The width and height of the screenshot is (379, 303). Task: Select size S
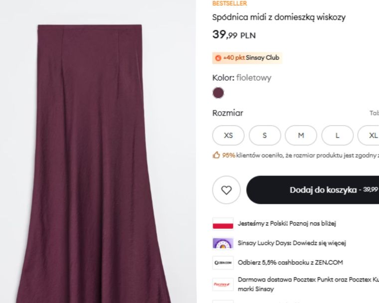(x=265, y=136)
